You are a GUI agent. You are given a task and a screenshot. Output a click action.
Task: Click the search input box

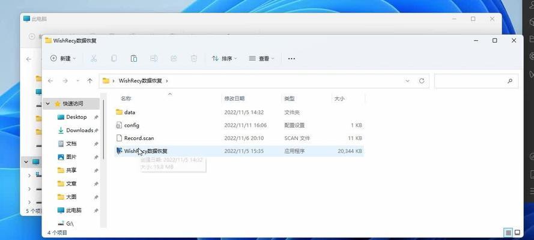476,81
